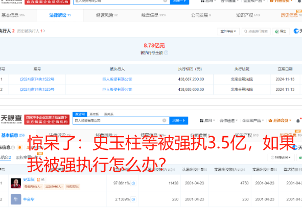
Task: Switch to 基本信息 tab in lower screenshot
Action: pos(13,135)
